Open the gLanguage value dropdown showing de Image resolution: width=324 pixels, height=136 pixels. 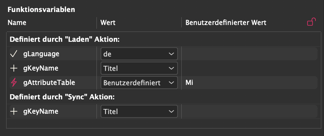click(139, 54)
